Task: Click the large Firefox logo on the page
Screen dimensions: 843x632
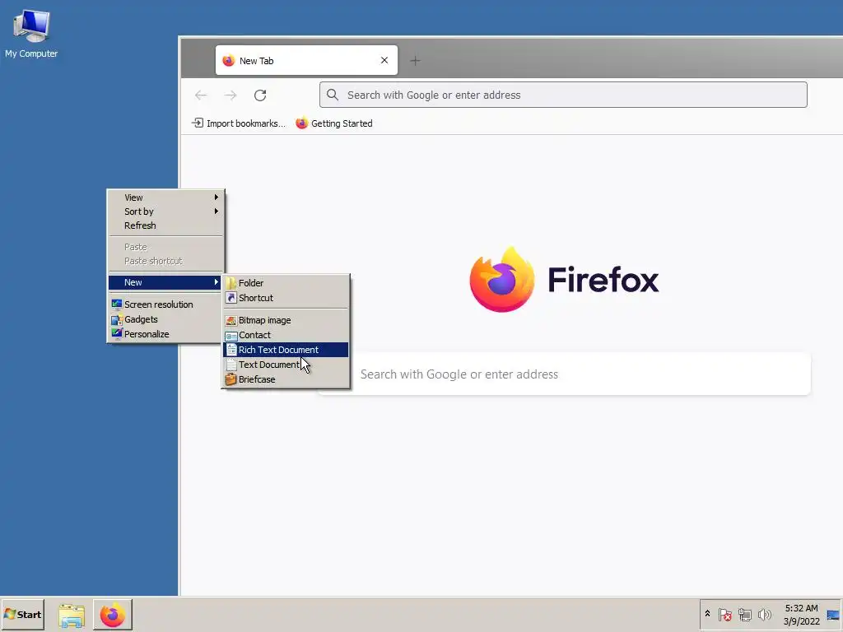Action: coord(501,280)
